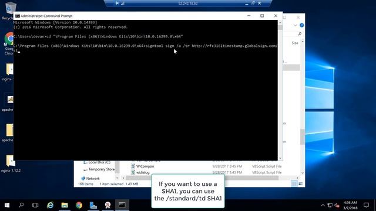Click File Explorer search magnifier
The height and width of the screenshot is (211, 376).
[x=300, y=34]
